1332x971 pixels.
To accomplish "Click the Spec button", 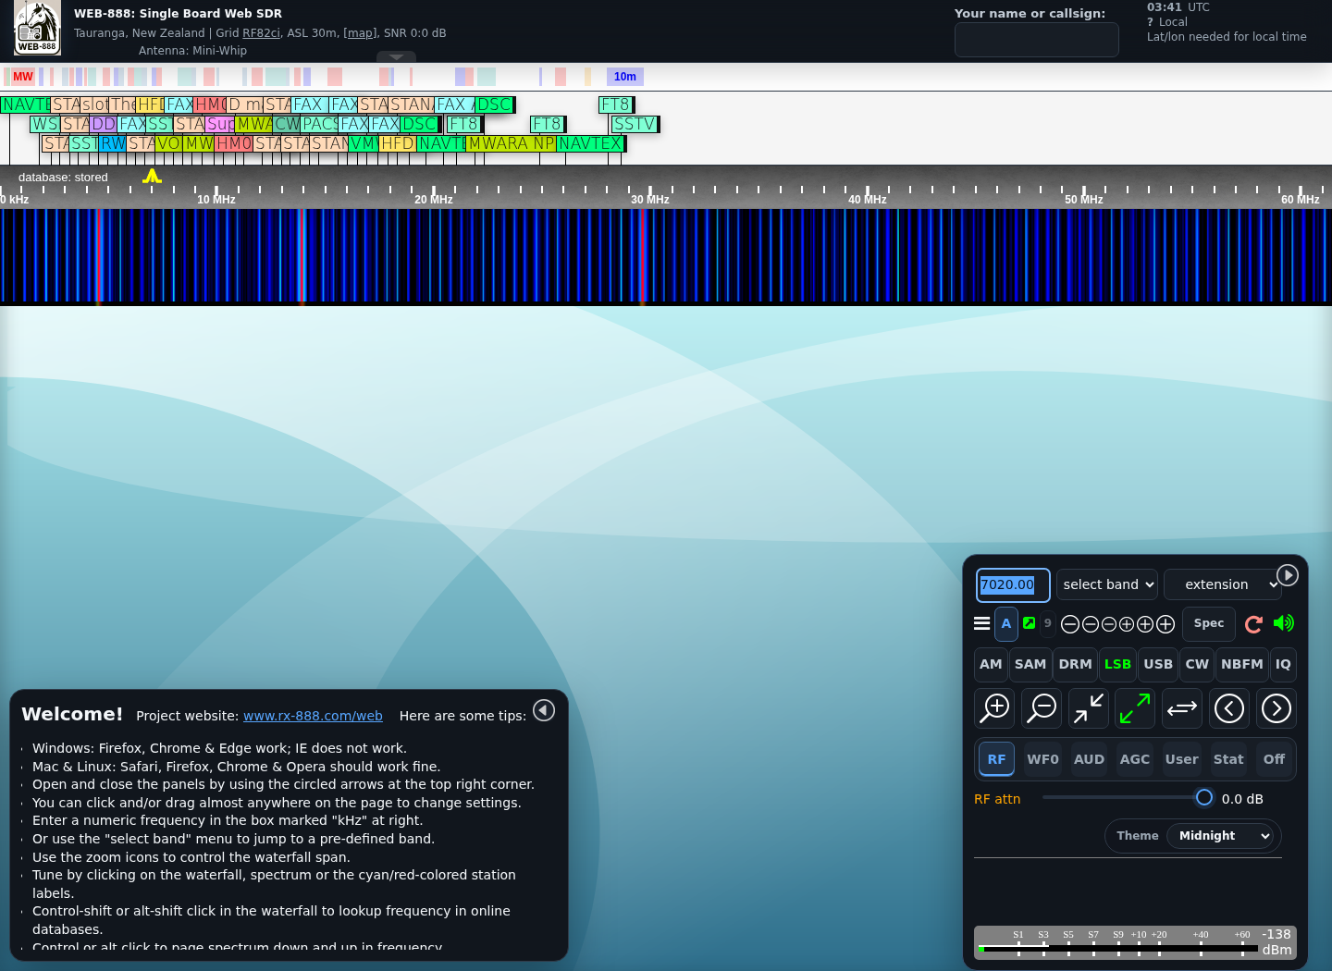I will click(1209, 623).
